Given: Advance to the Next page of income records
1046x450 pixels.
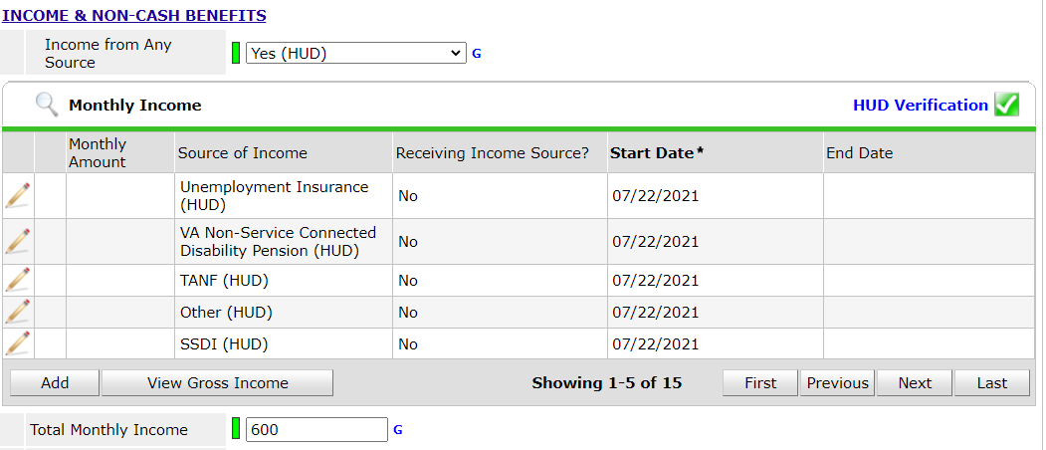Looking at the screenshot, I should pos(915,383).
